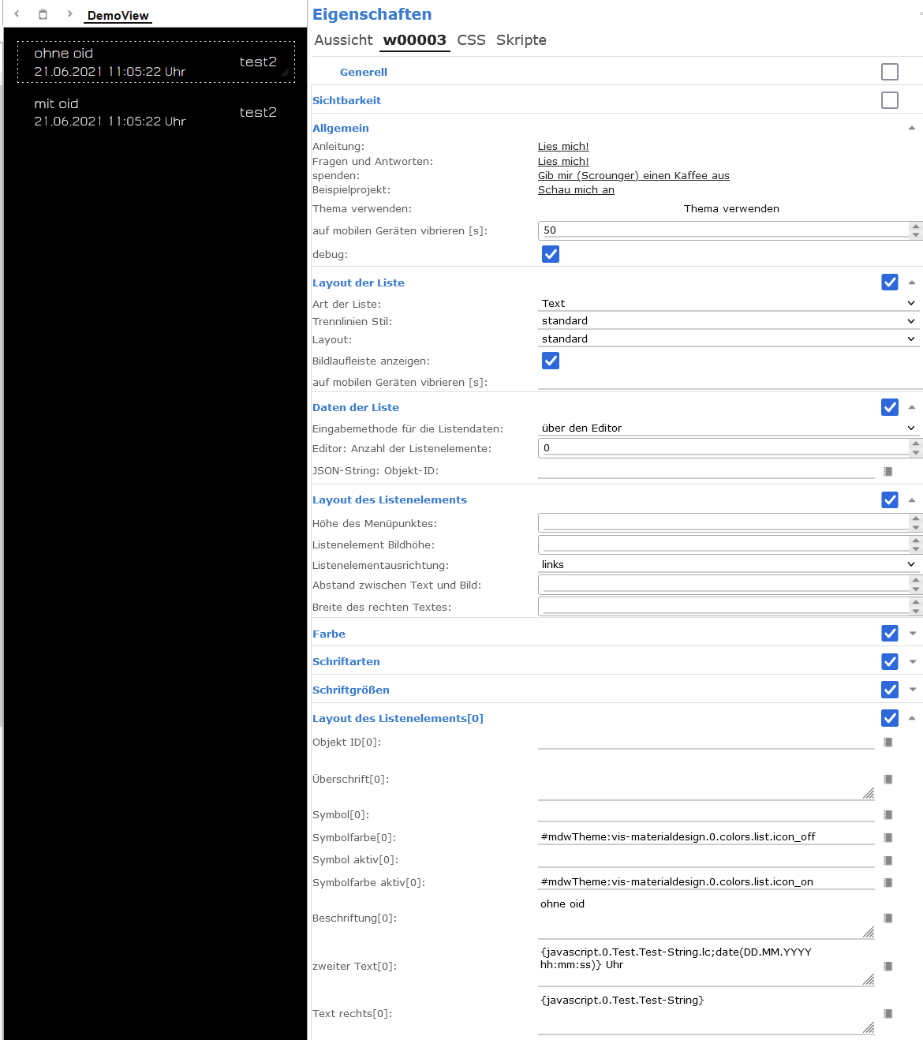The height and width of the screenshot is (1040, 923).
Task: Toggle the Sichtbarkeit section checkbox
Action: [890, 100]
